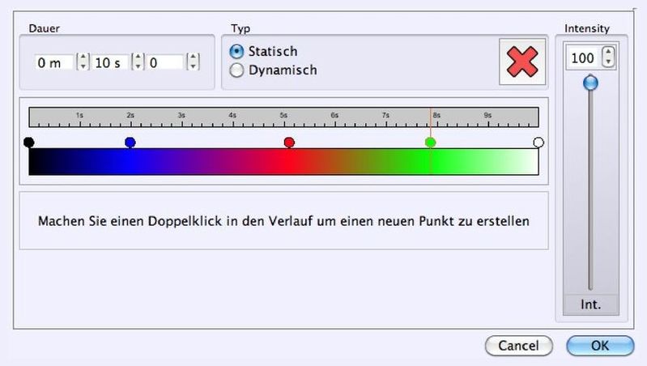Select the white gradient end marker

coord(538,143)
